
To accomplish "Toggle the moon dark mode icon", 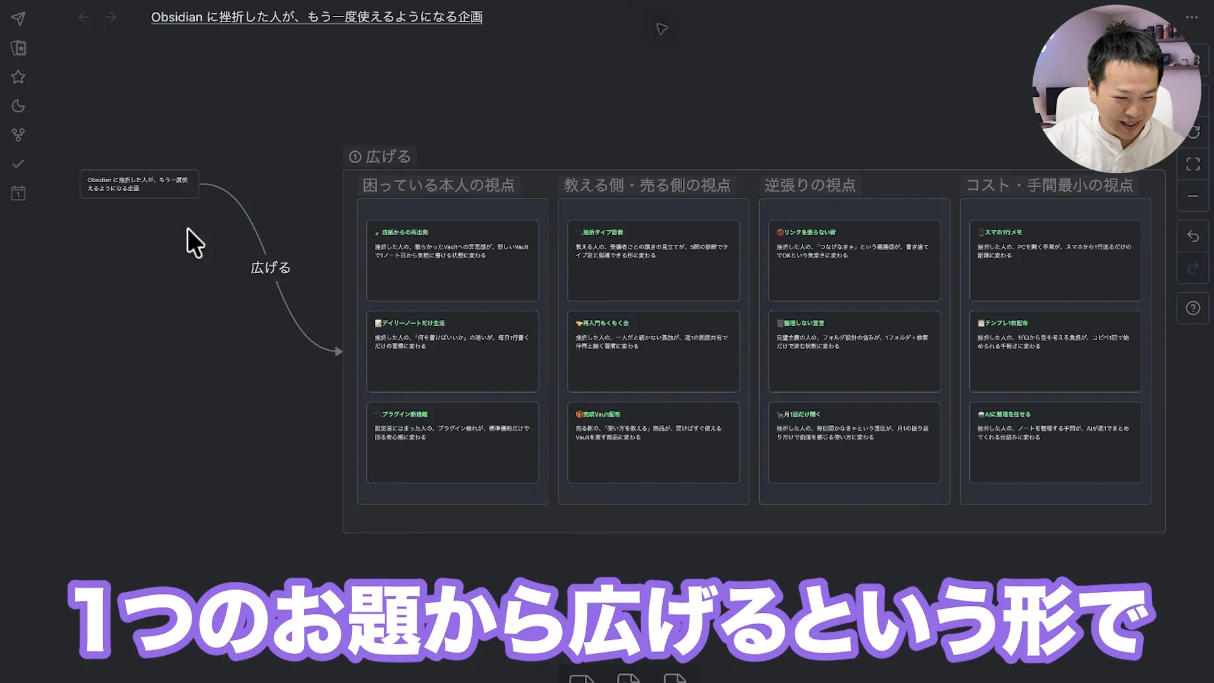I will tap(18, 106).
